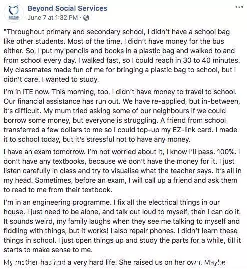Visit the Beyond Social Services page name

tap(68, 8)
